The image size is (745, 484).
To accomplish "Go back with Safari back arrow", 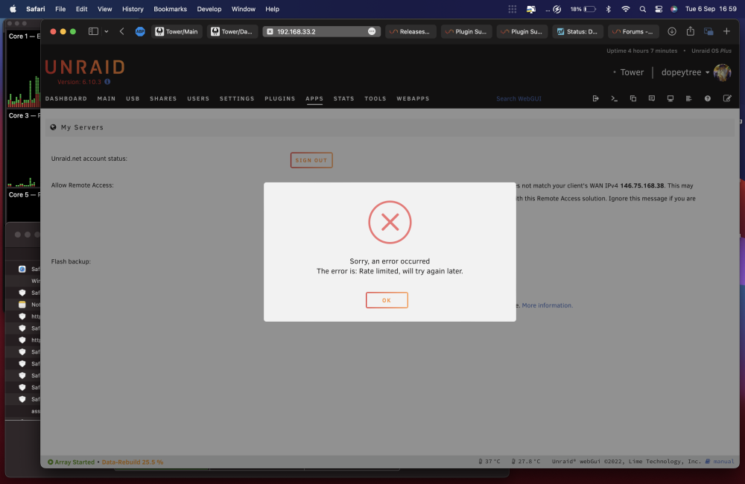I will pyautogui.click(x=122, y=31).
